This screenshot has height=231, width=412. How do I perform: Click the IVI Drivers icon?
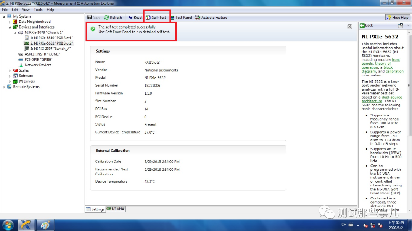[15, 81]
